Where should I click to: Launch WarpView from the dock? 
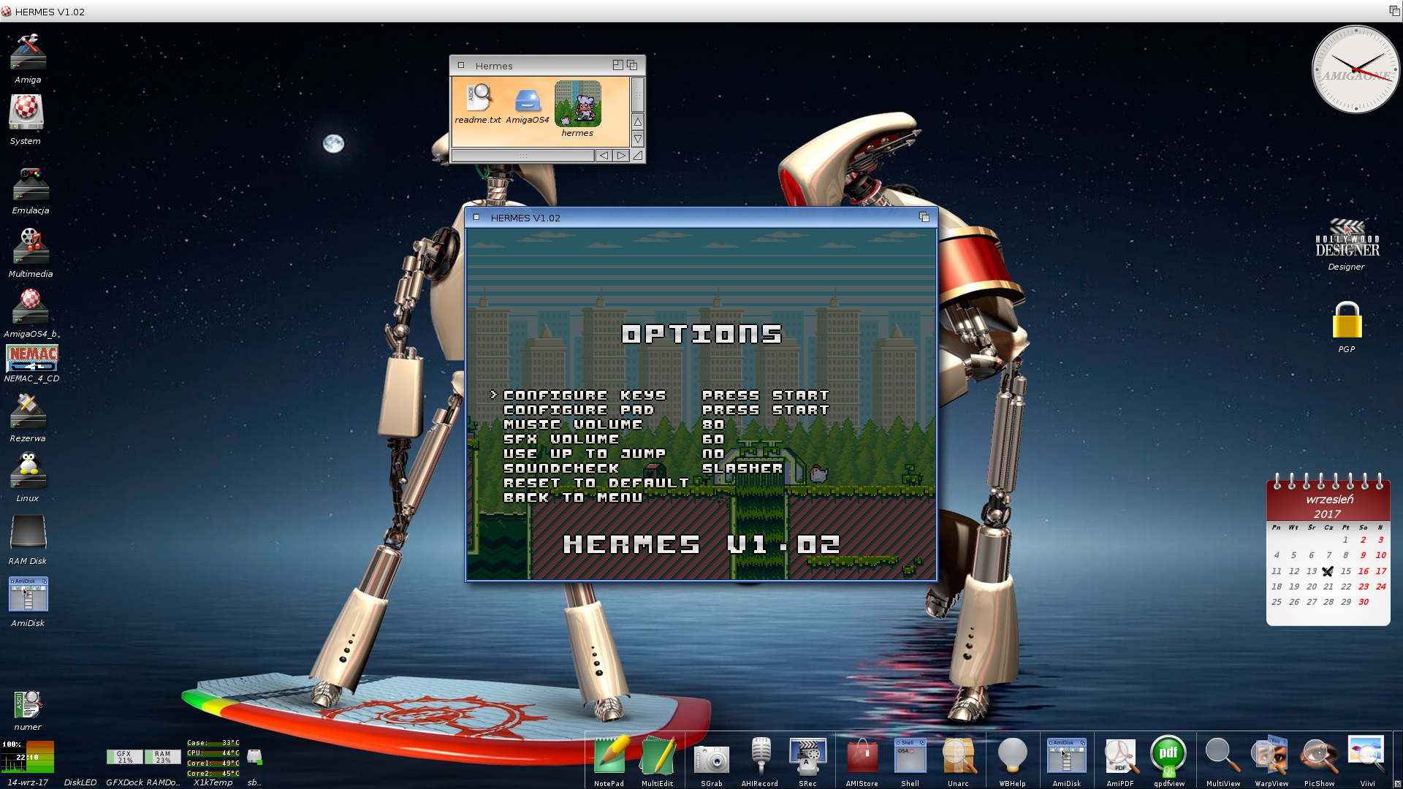pos(1271,755)
